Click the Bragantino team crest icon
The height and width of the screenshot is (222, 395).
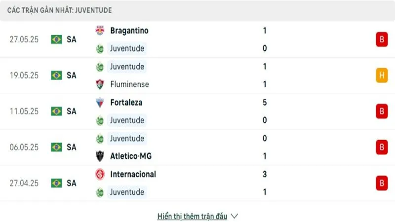pyautogui.click(x=100, y=31)
